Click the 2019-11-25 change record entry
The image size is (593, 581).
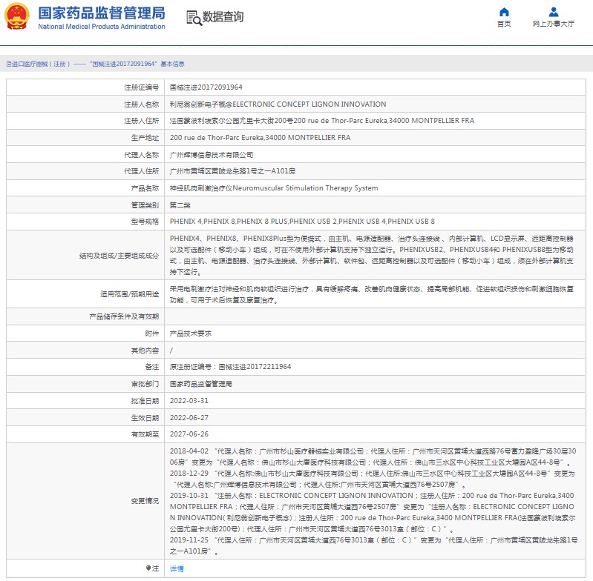click(x=373, y=546)
